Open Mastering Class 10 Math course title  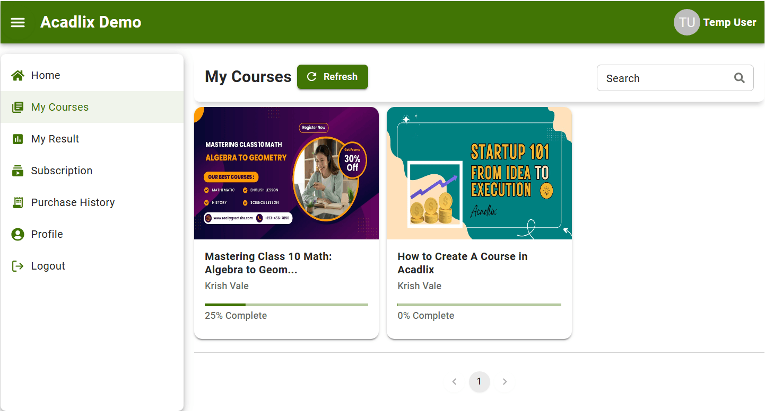[x=268, y=263]
